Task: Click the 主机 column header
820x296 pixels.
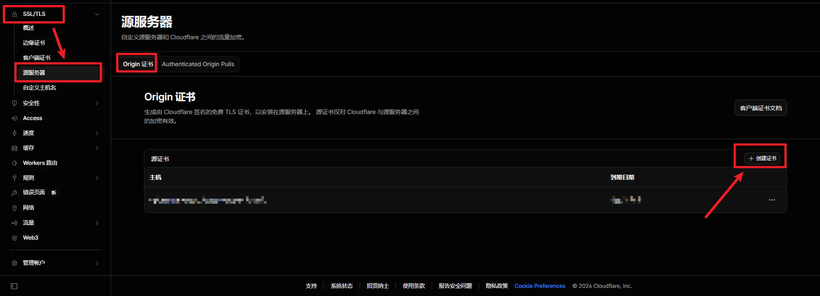Action: (155, 177)
